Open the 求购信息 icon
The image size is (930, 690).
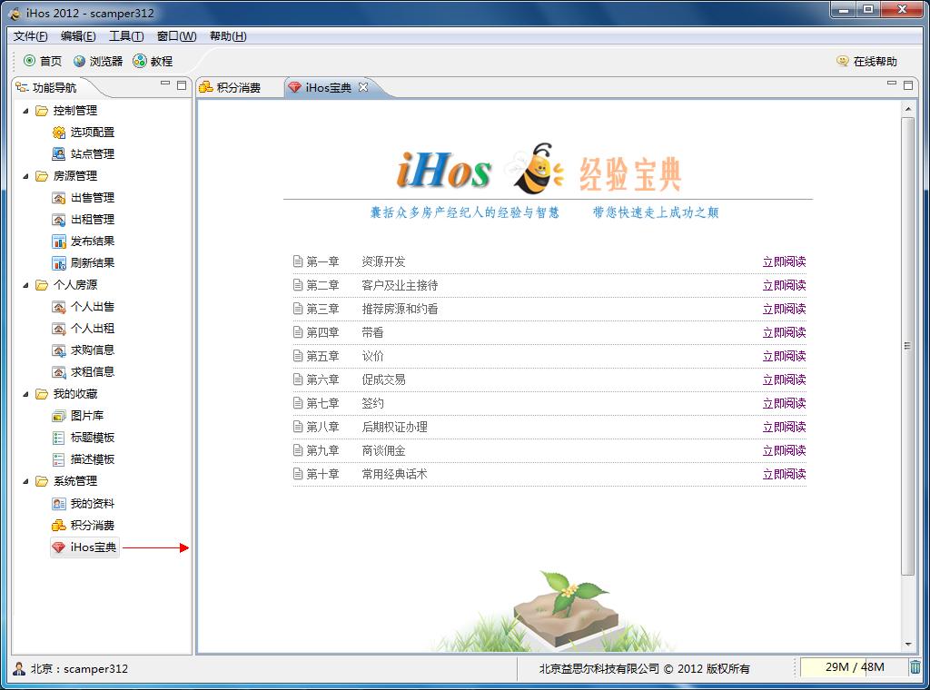[59, 350]
